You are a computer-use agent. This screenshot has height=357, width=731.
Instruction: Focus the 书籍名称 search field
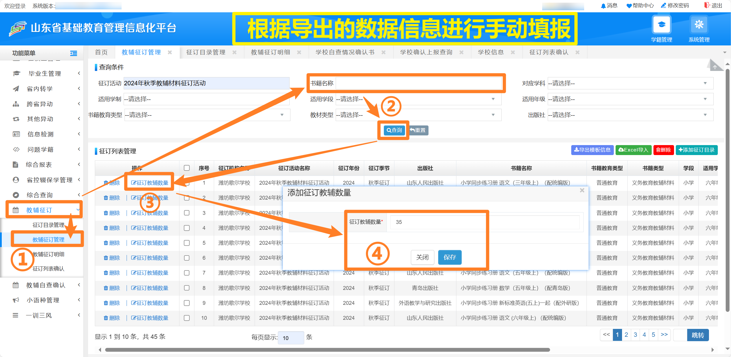418,83
